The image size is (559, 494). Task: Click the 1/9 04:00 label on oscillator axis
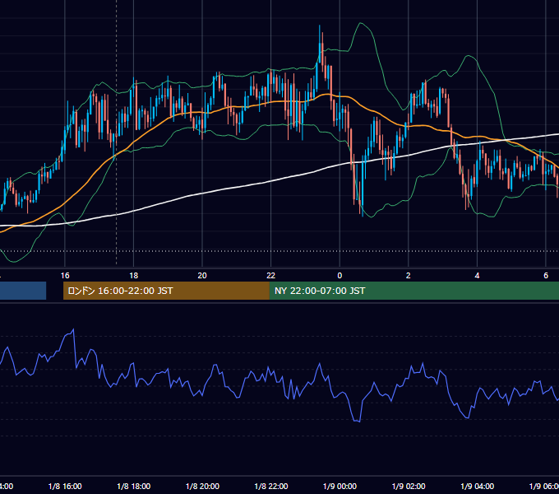478,487
